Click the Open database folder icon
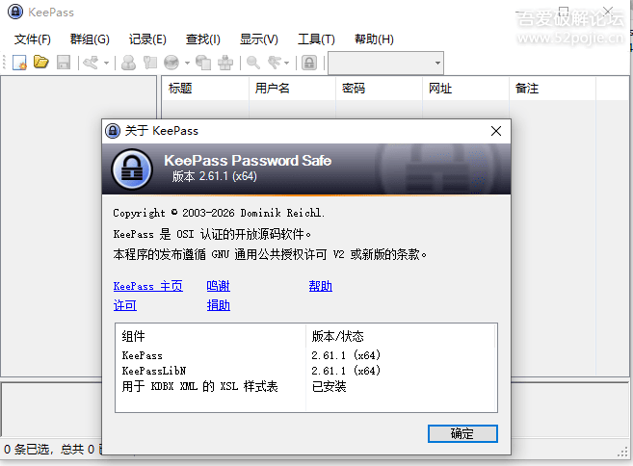Image resolution: width=633 pixels, height=466 pixels. pos(41,63)
